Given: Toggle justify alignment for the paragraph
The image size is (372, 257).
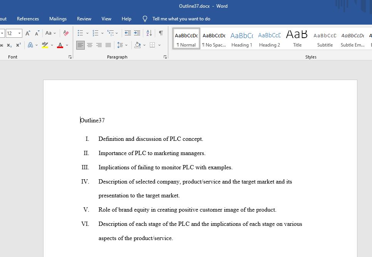Looking at the screenshot, I should [x=108, y=45].
